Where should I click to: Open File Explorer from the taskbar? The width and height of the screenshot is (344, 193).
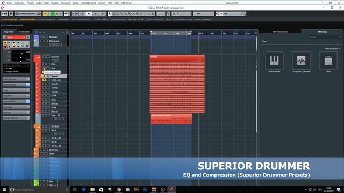click(x=92, y=189)
